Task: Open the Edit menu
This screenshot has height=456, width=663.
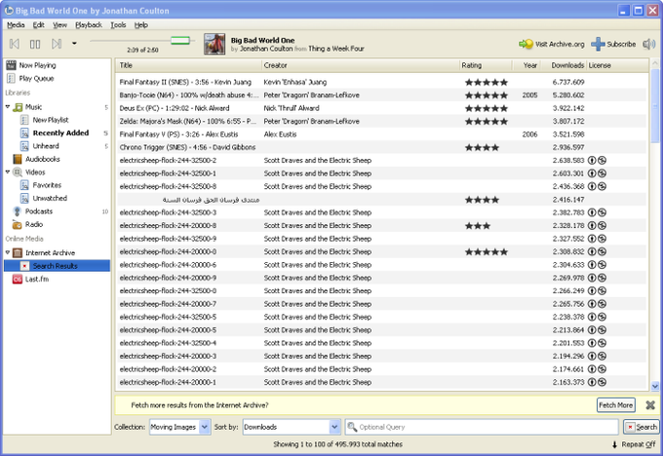Action: [x=38, y=25]
